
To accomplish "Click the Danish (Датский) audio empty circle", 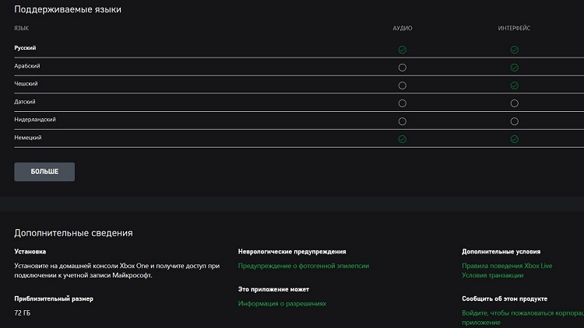I will (402, 103).
